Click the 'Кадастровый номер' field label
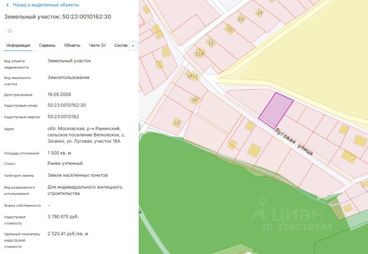 click(x=21, y=106)
